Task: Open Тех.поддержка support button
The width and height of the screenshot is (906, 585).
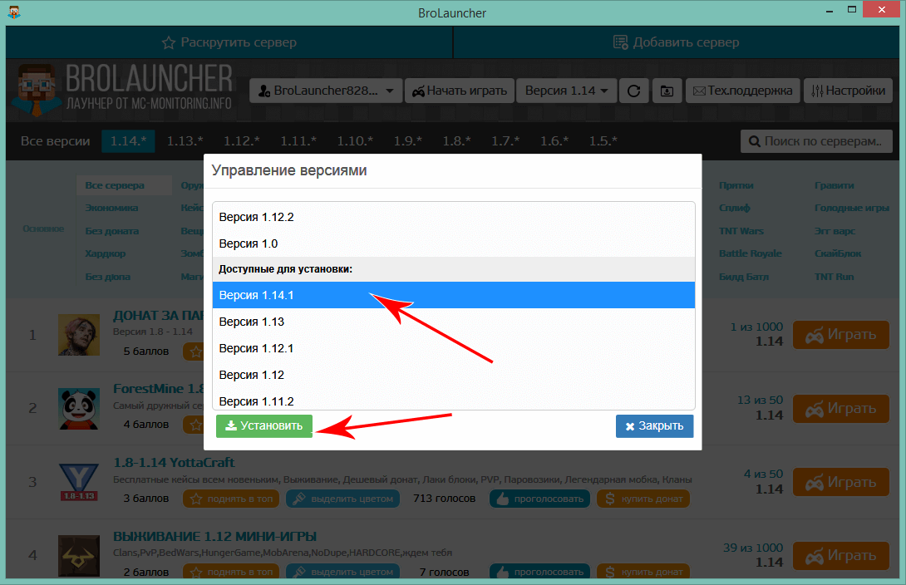Action: [743, 91]
